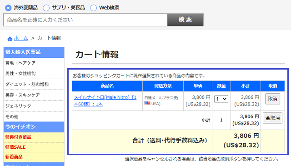Select the サプリ・美容品 radio button
The height and width of the screenshot is (166, 291).
tap(46, 8)
